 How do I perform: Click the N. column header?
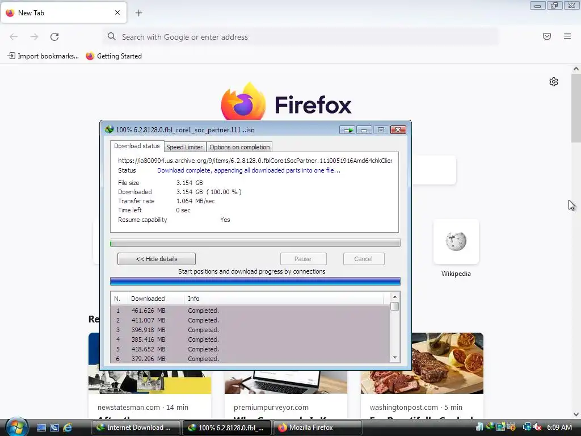[119, 299]
